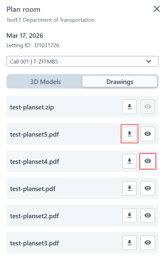Download test-planset.zip file
162x256 pixels.
tap(130, 107)
